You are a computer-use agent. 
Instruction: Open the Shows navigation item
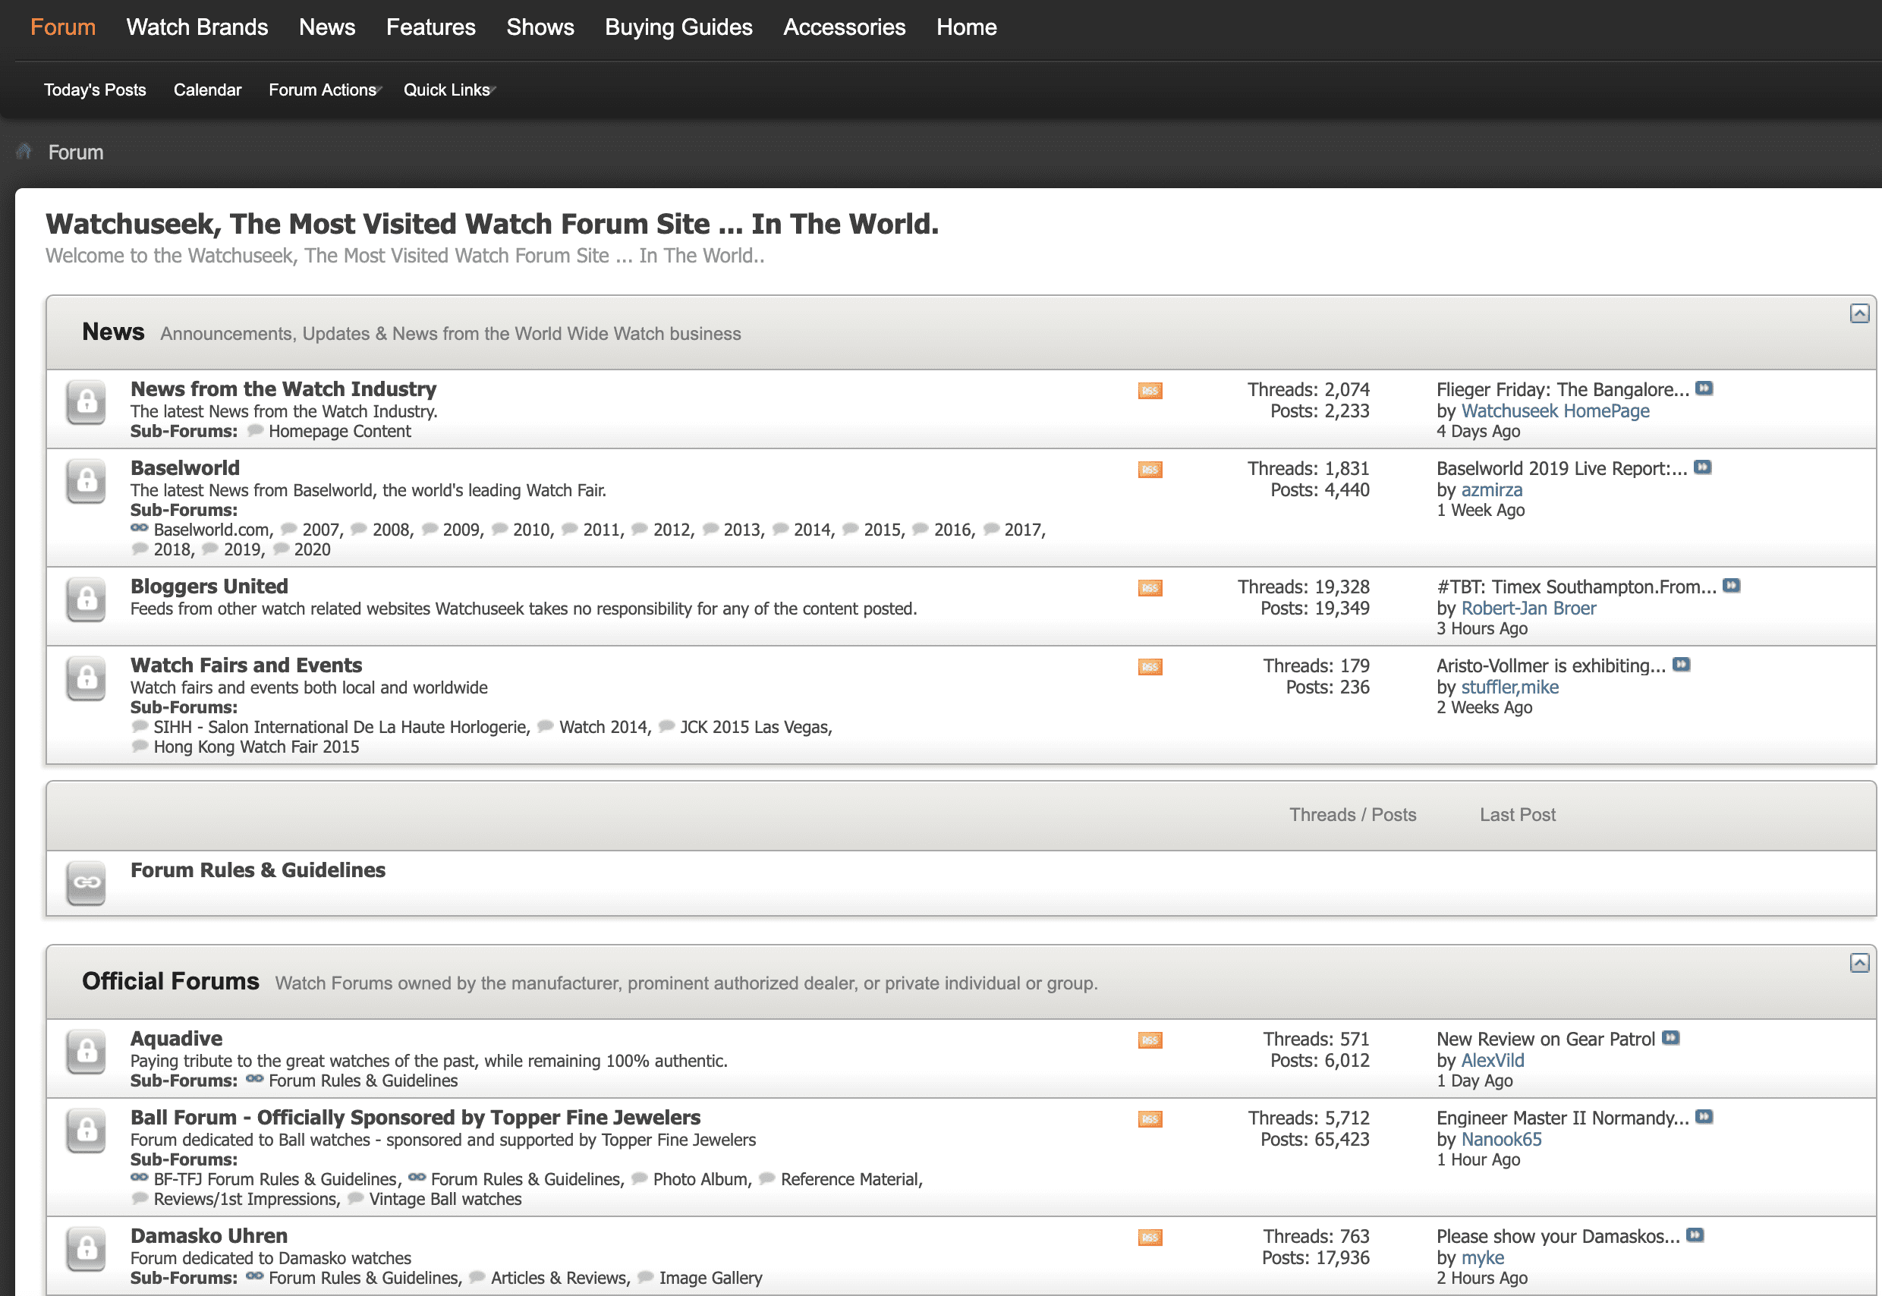coord(541,27)
